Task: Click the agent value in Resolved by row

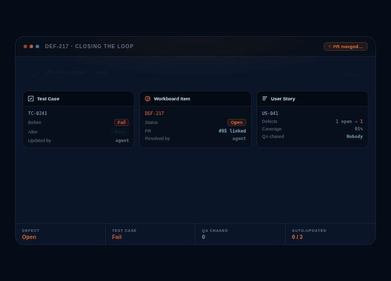Action: point(239,138)
